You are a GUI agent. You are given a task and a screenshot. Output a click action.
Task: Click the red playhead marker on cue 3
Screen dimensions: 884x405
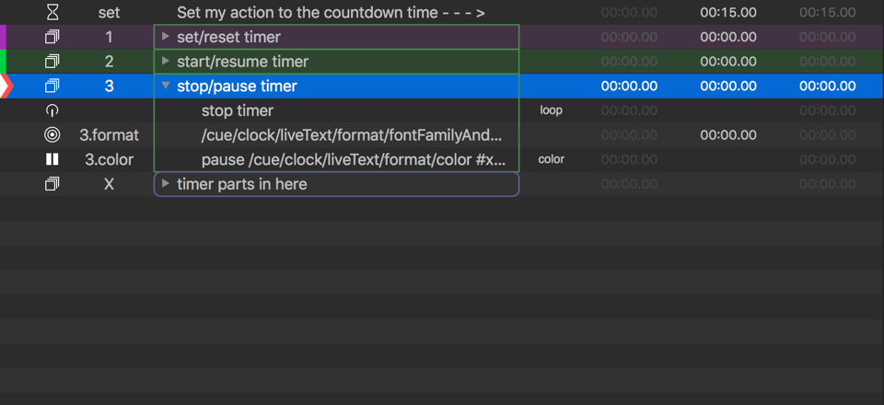tap(6, 87)
